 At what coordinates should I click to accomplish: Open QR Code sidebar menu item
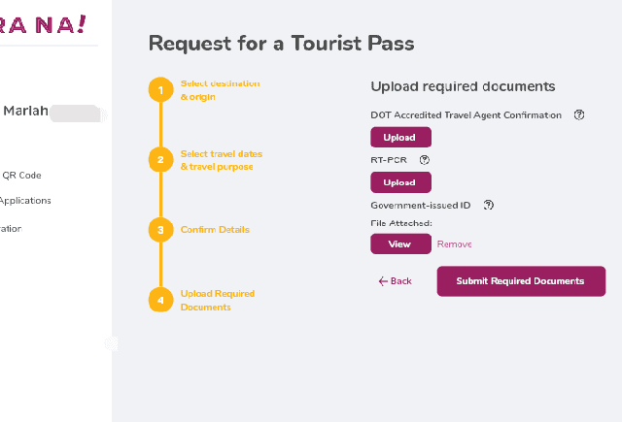tap(21, 176)
